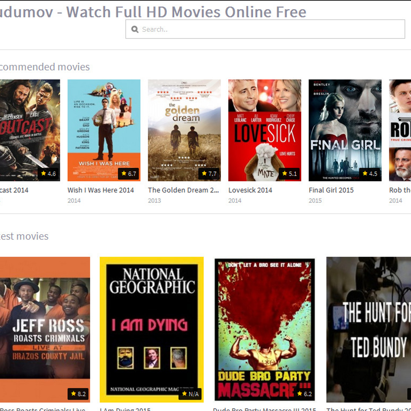
Task: Click the 5.1 star rating badge
Action: [x=289, y=174]
